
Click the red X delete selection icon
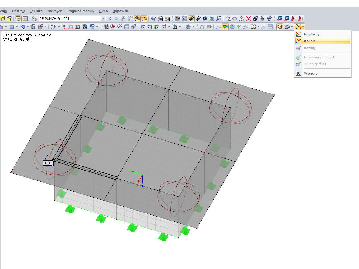pos(249,19)
